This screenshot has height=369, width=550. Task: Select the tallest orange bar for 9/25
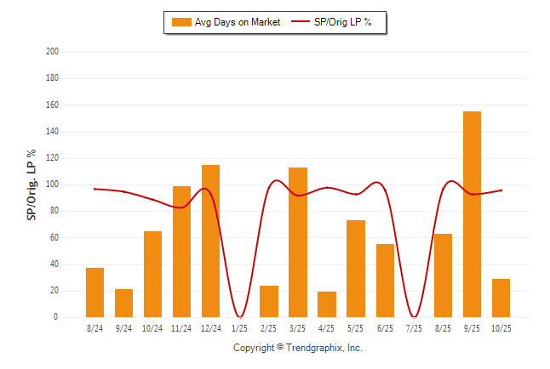472,214
